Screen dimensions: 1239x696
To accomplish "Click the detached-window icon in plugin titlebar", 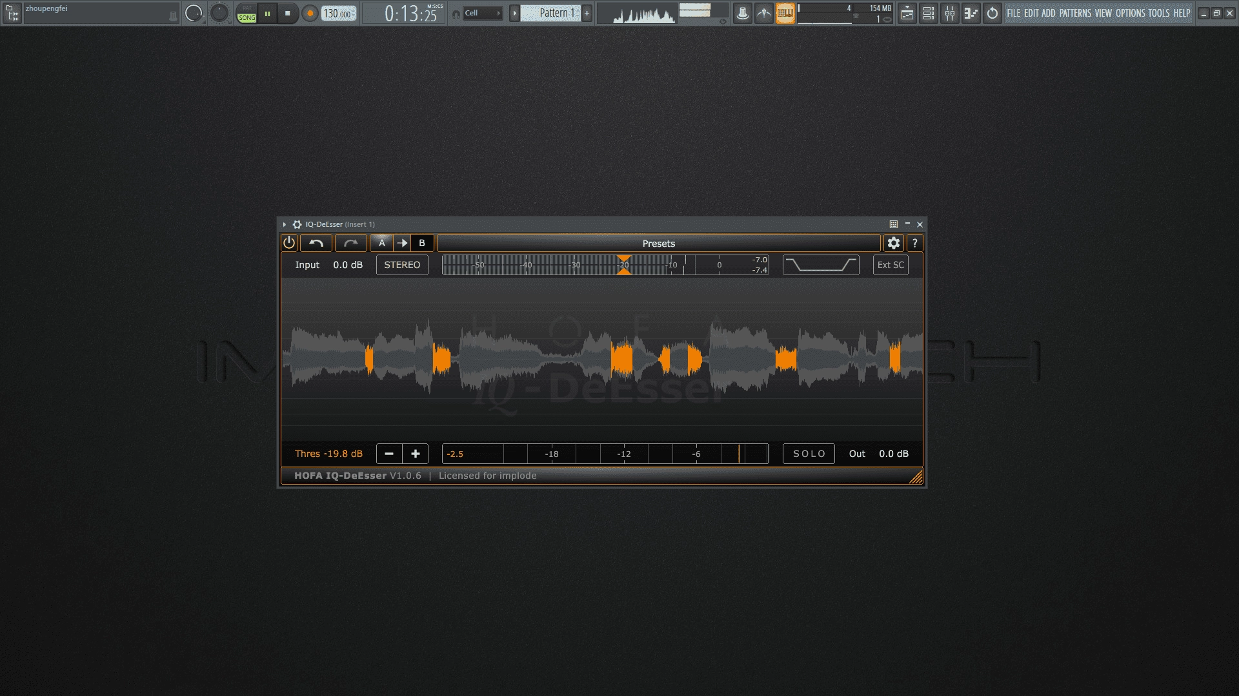I will pyautogui.click(x=893, y=224).
